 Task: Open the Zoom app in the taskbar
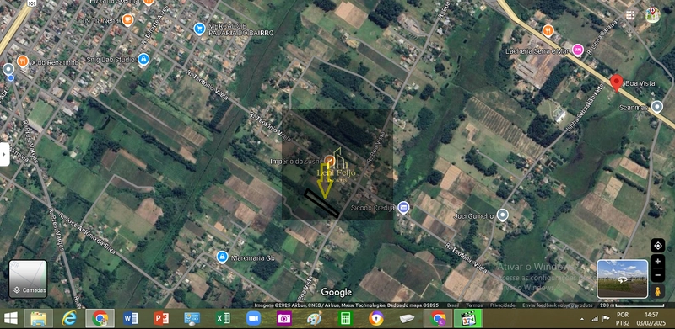[x=254, y=319]
